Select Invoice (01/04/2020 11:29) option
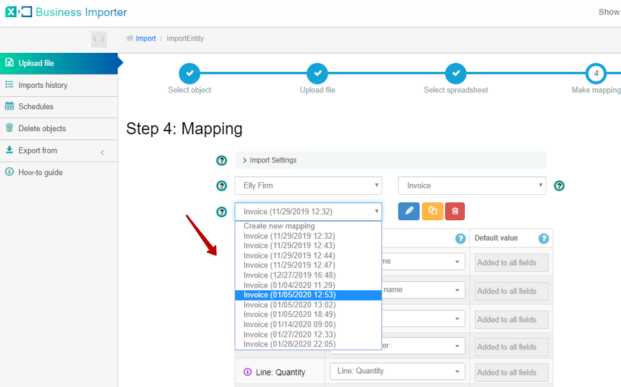621x387 pixels. click(308, 285)
